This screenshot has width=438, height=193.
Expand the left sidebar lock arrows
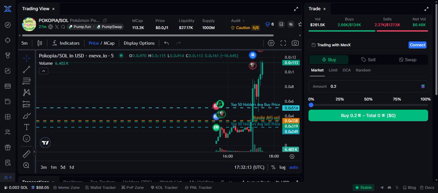click(8, 177)
